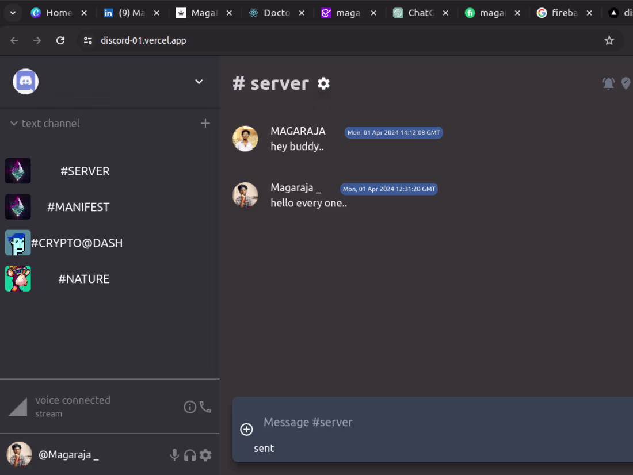The image size is (633, 475).
Task: Open the #CRYPTO@DASH server icon
Action: 18,243
